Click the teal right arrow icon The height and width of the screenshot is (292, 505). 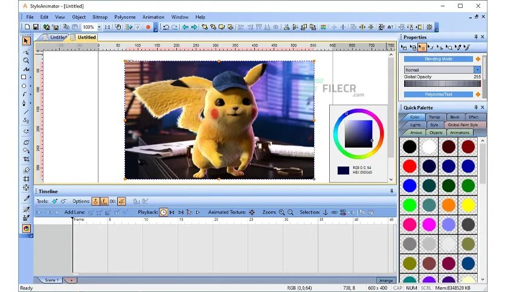click(x=194, y=27)
